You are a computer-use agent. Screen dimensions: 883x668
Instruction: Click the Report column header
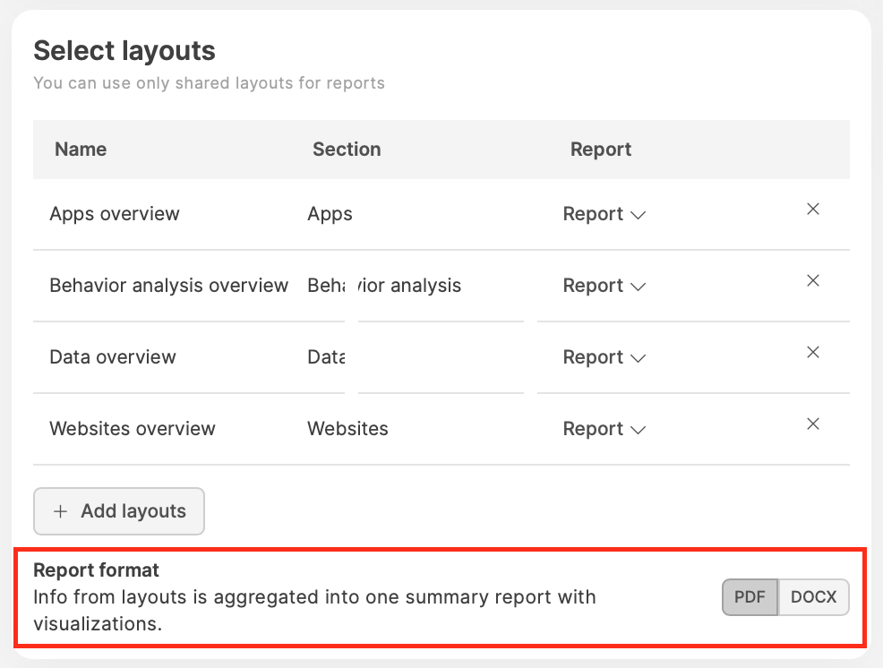[x=601, y=150]
